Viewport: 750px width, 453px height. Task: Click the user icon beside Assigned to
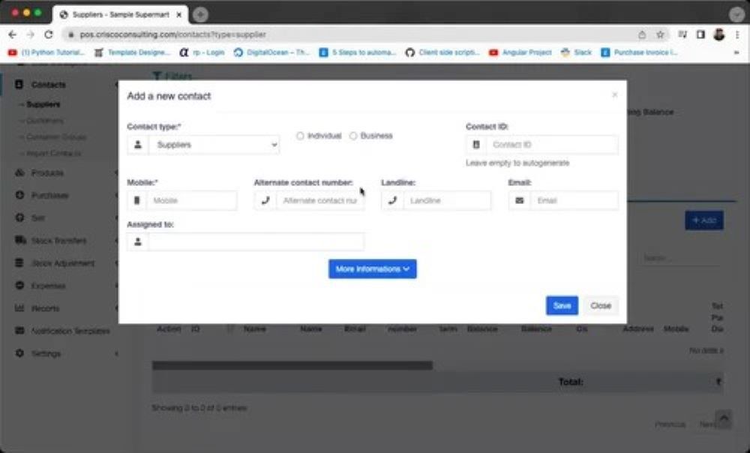click(137, 242)
